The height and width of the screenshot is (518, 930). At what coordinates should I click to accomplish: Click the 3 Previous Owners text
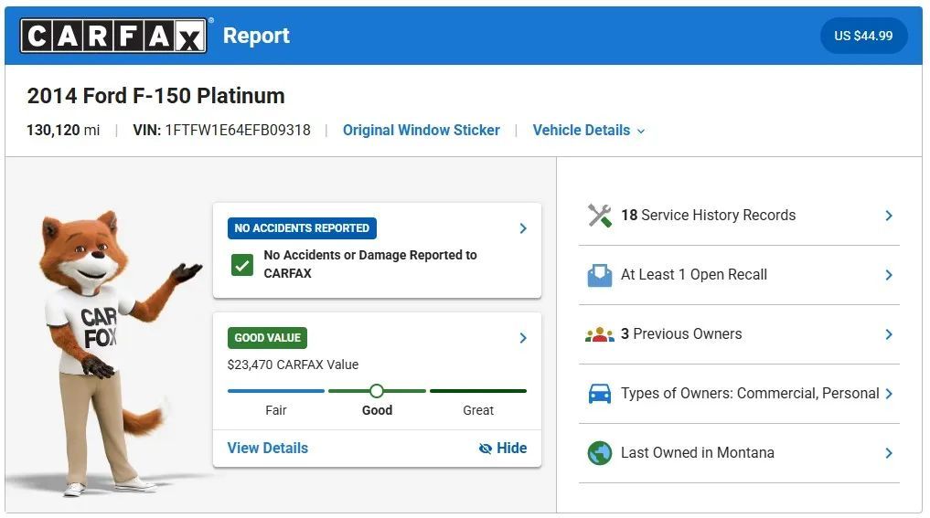681,334
